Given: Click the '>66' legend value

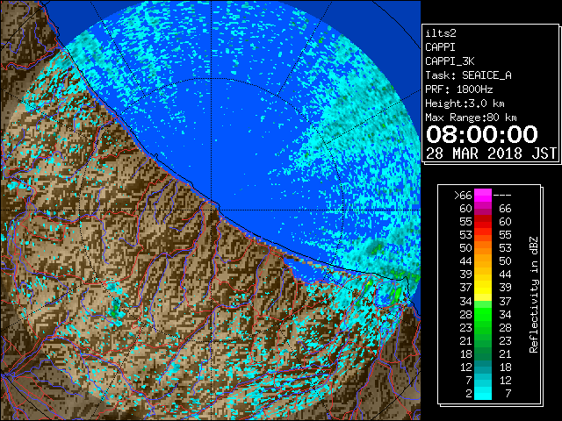Looking at the screenshot, I should pos(463,196).
